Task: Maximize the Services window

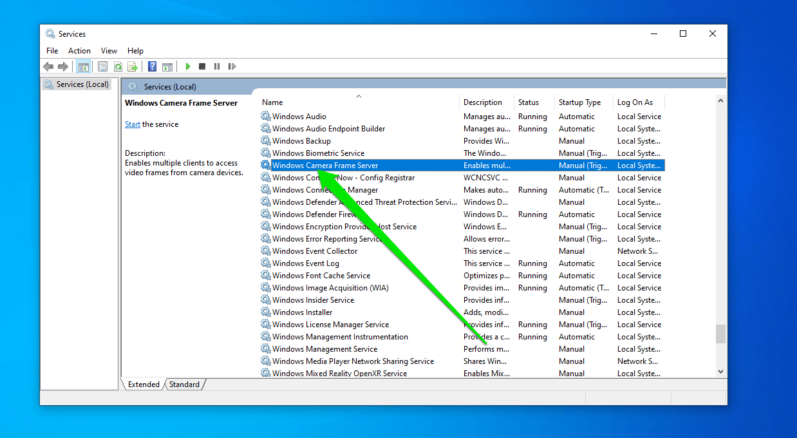Action: point(683,34)
